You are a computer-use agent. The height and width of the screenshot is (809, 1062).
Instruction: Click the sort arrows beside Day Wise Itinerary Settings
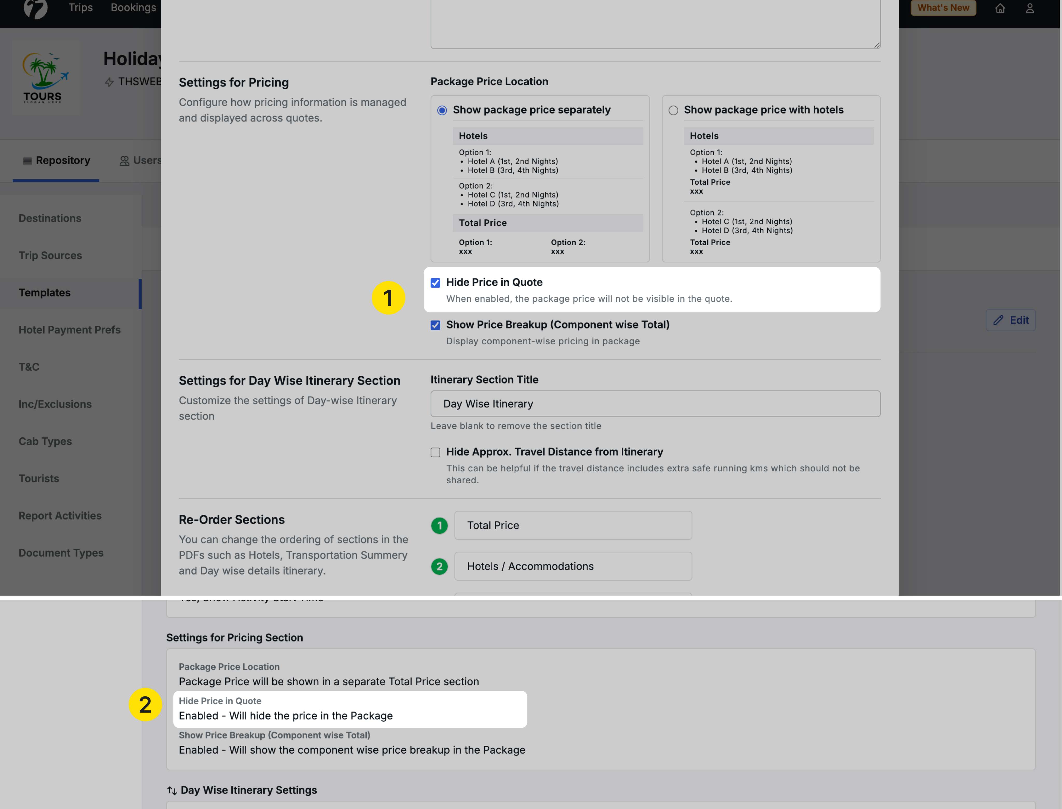(172, 790)
